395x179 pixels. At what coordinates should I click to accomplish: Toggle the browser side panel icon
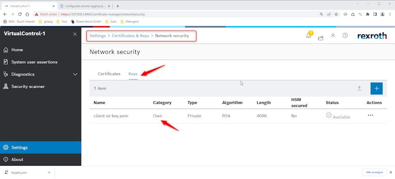point(375,14)
